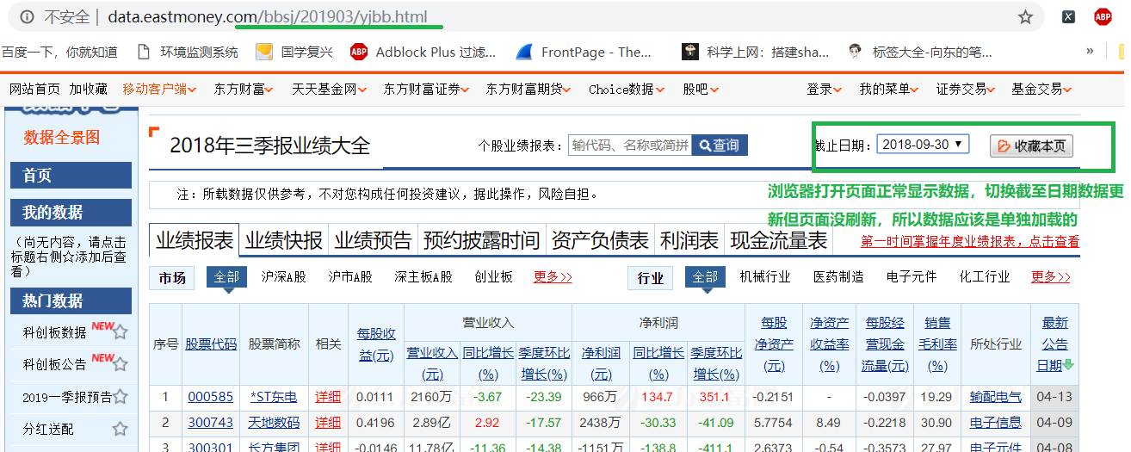Expand the 移动客户端 dropdown menu
This screenshot has height=452, width=1131.
pyautogui.click(x=159, y=89)
